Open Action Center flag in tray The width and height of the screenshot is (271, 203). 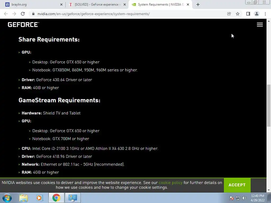coord(231,198)
